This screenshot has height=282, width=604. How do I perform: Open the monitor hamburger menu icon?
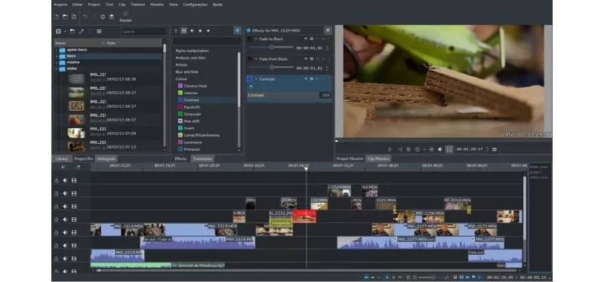(x=495, y=149)
